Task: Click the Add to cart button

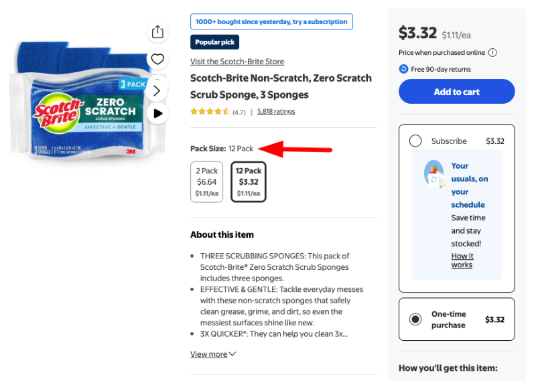Action: [x=456, y=92]
